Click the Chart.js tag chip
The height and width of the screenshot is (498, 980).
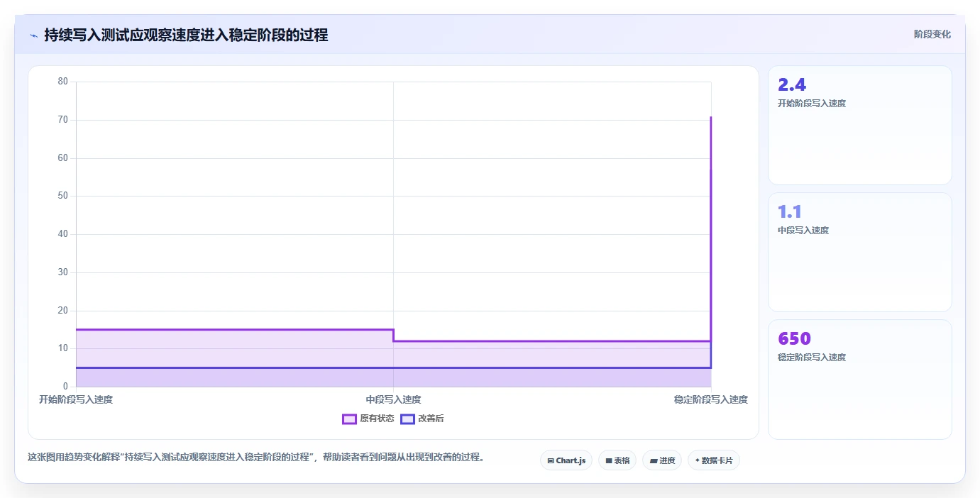(x=566, y=460)
